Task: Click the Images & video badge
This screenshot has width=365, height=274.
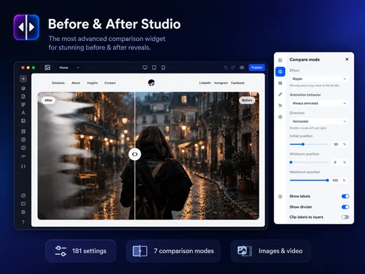Action: coord(271,251)
